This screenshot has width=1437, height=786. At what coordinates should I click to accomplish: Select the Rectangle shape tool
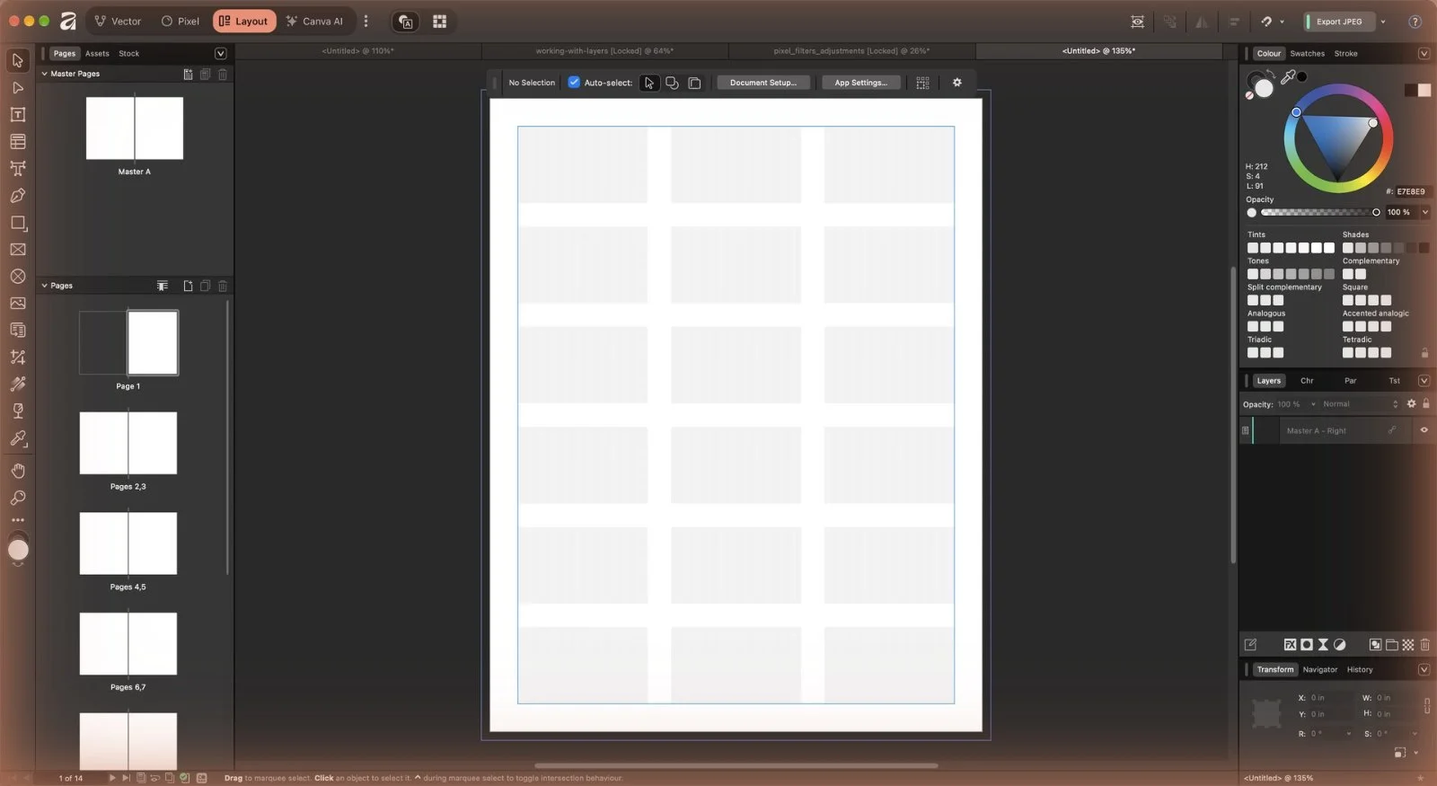click(17, 223)
